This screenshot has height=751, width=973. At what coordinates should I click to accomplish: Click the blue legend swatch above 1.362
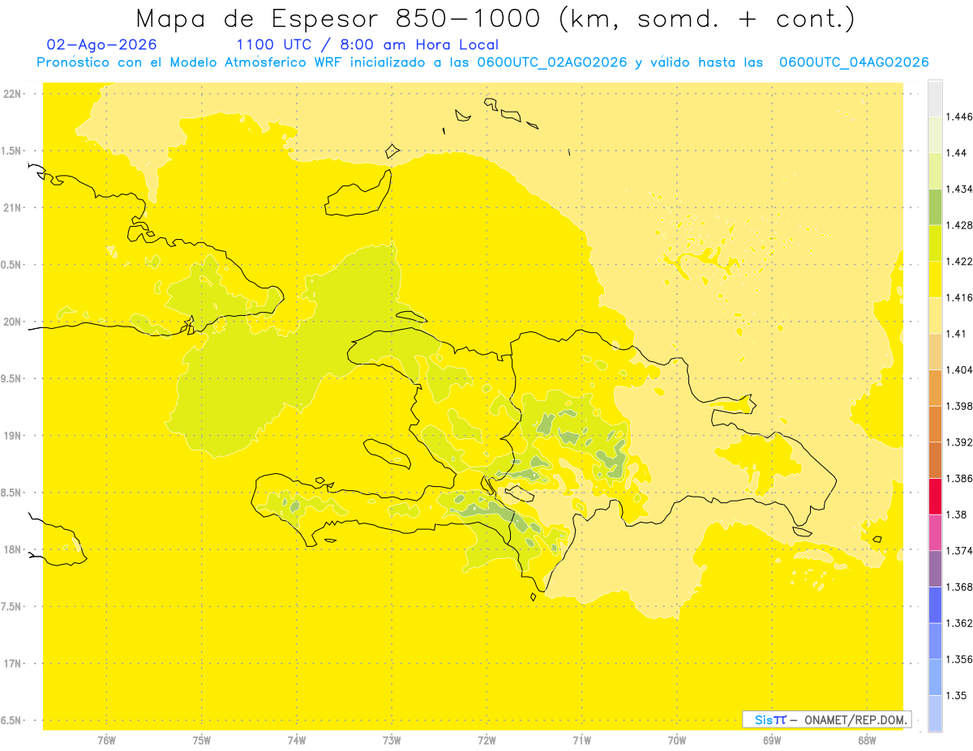(935, 605)
